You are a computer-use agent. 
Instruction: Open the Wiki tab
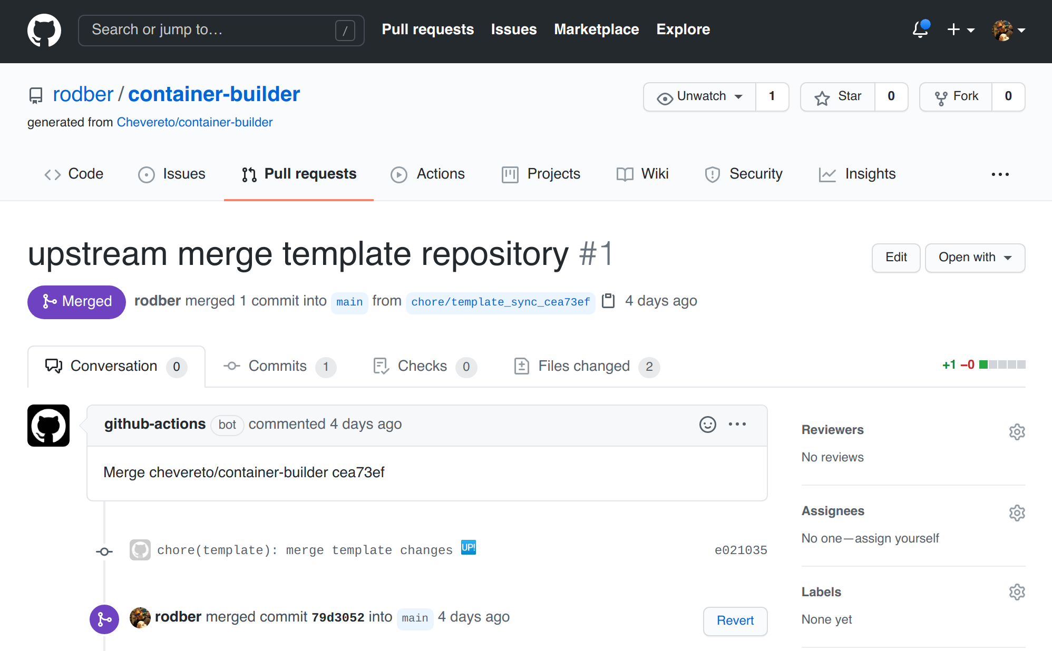tap(642, 174)
